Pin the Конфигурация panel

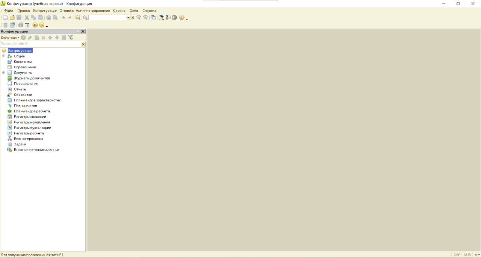pos(78,32)
